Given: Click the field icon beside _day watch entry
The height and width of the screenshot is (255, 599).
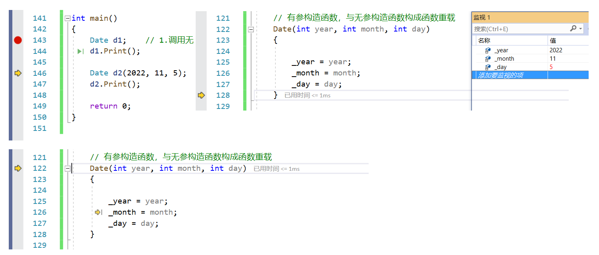Looking at the screenshot, I should pyautogui.click(x=488, y=67).
